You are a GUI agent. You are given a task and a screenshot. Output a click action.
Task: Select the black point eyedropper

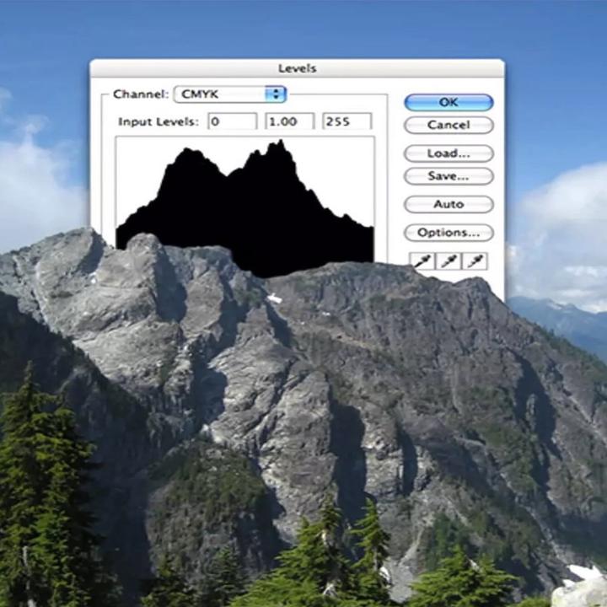422,261
